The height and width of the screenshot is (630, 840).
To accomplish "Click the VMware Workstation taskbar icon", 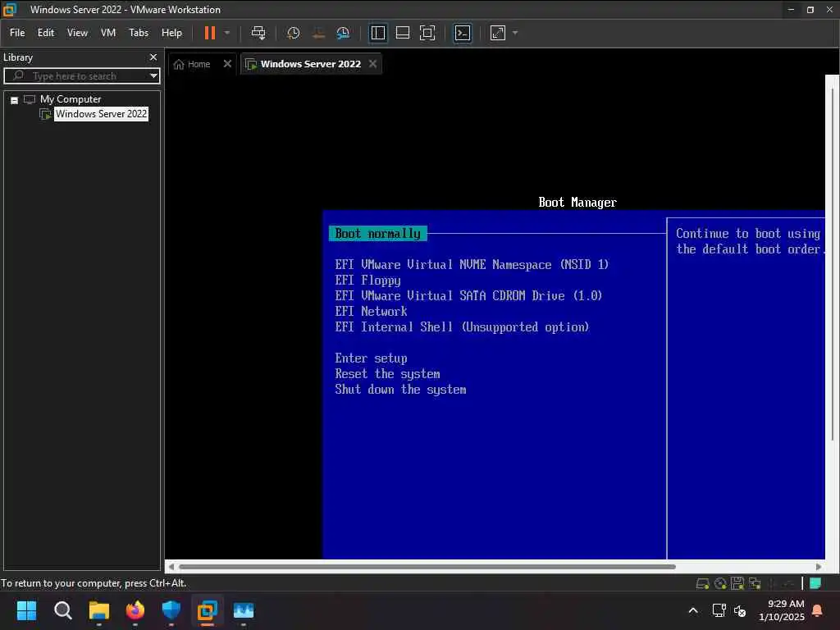I will (x=208, y=610).
